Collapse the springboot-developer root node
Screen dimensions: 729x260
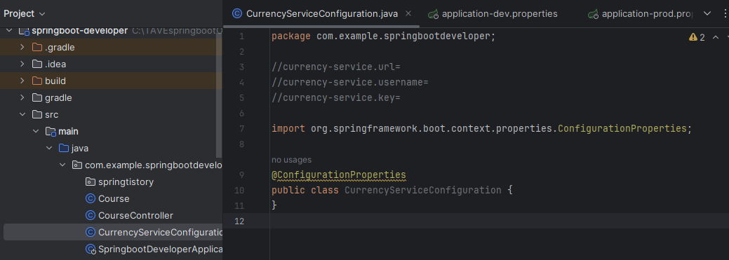pyautogui.click(x=9, y=31)
